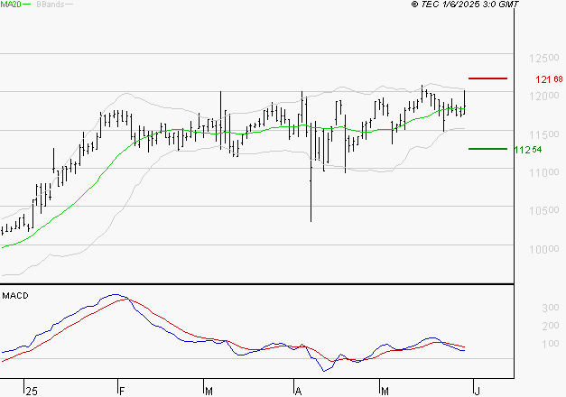Click the MACD panel title

click(14, 295)
